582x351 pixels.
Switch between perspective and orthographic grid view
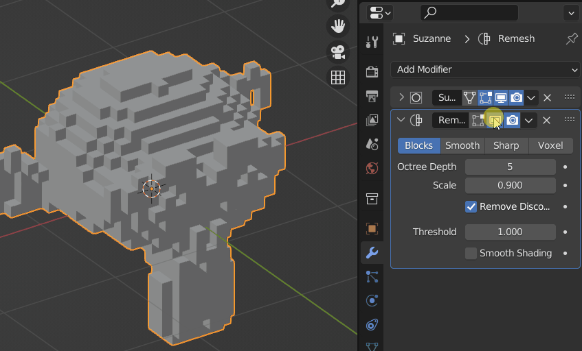[x=338, y=77]
